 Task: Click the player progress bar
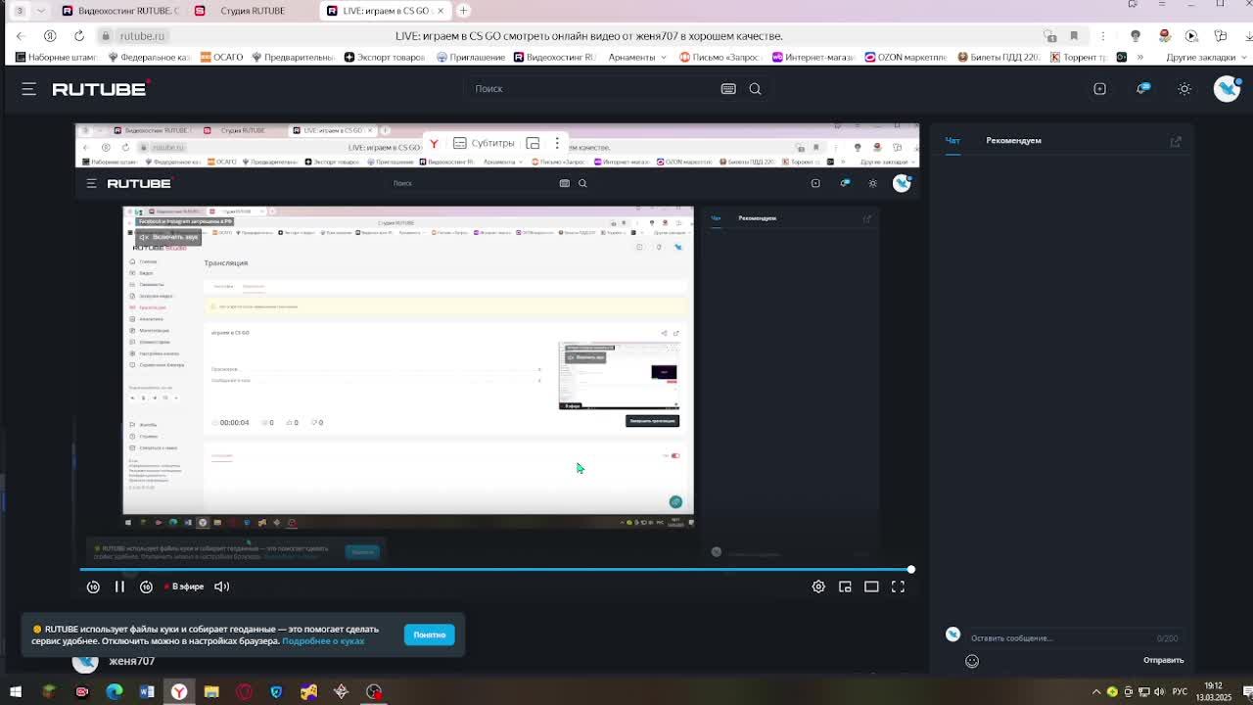click(497, 569)
